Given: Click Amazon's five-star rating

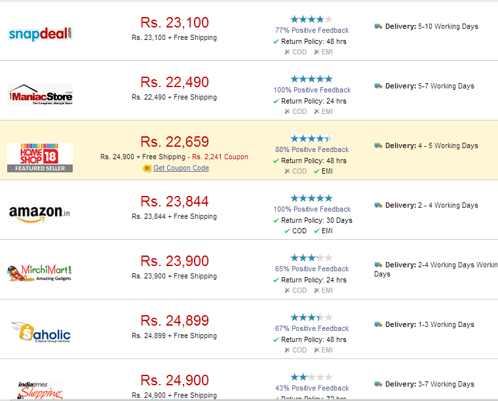Looking at the screenshot, I should pyautogui.click(x=311, y=198).
